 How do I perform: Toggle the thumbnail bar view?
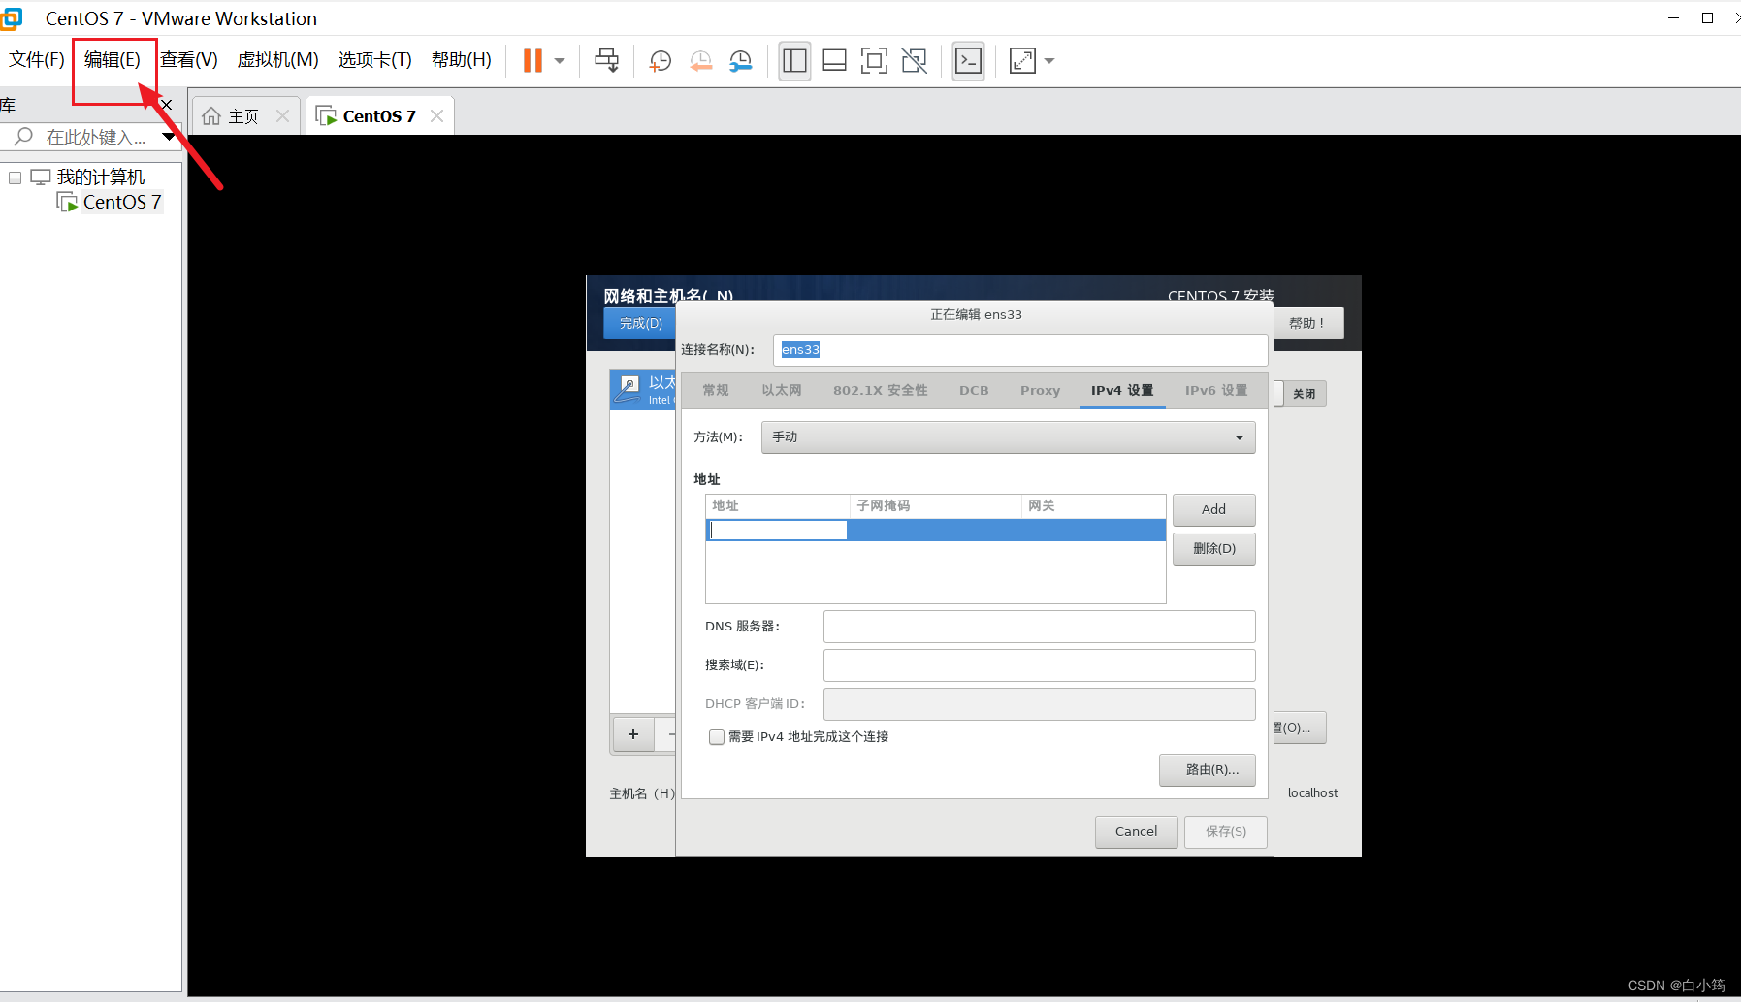click(834, 61)
